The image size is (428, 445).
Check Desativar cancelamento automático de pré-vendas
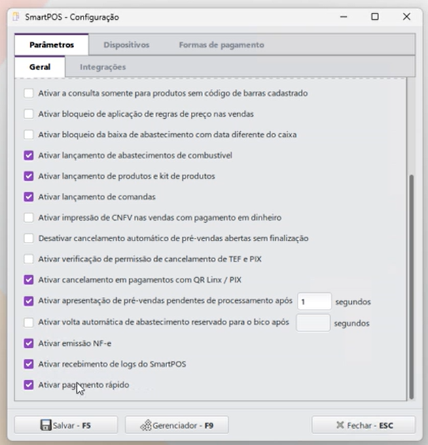coord(29,238)
